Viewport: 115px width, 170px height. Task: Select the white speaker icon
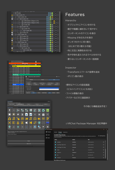click(x=26, y=123)
